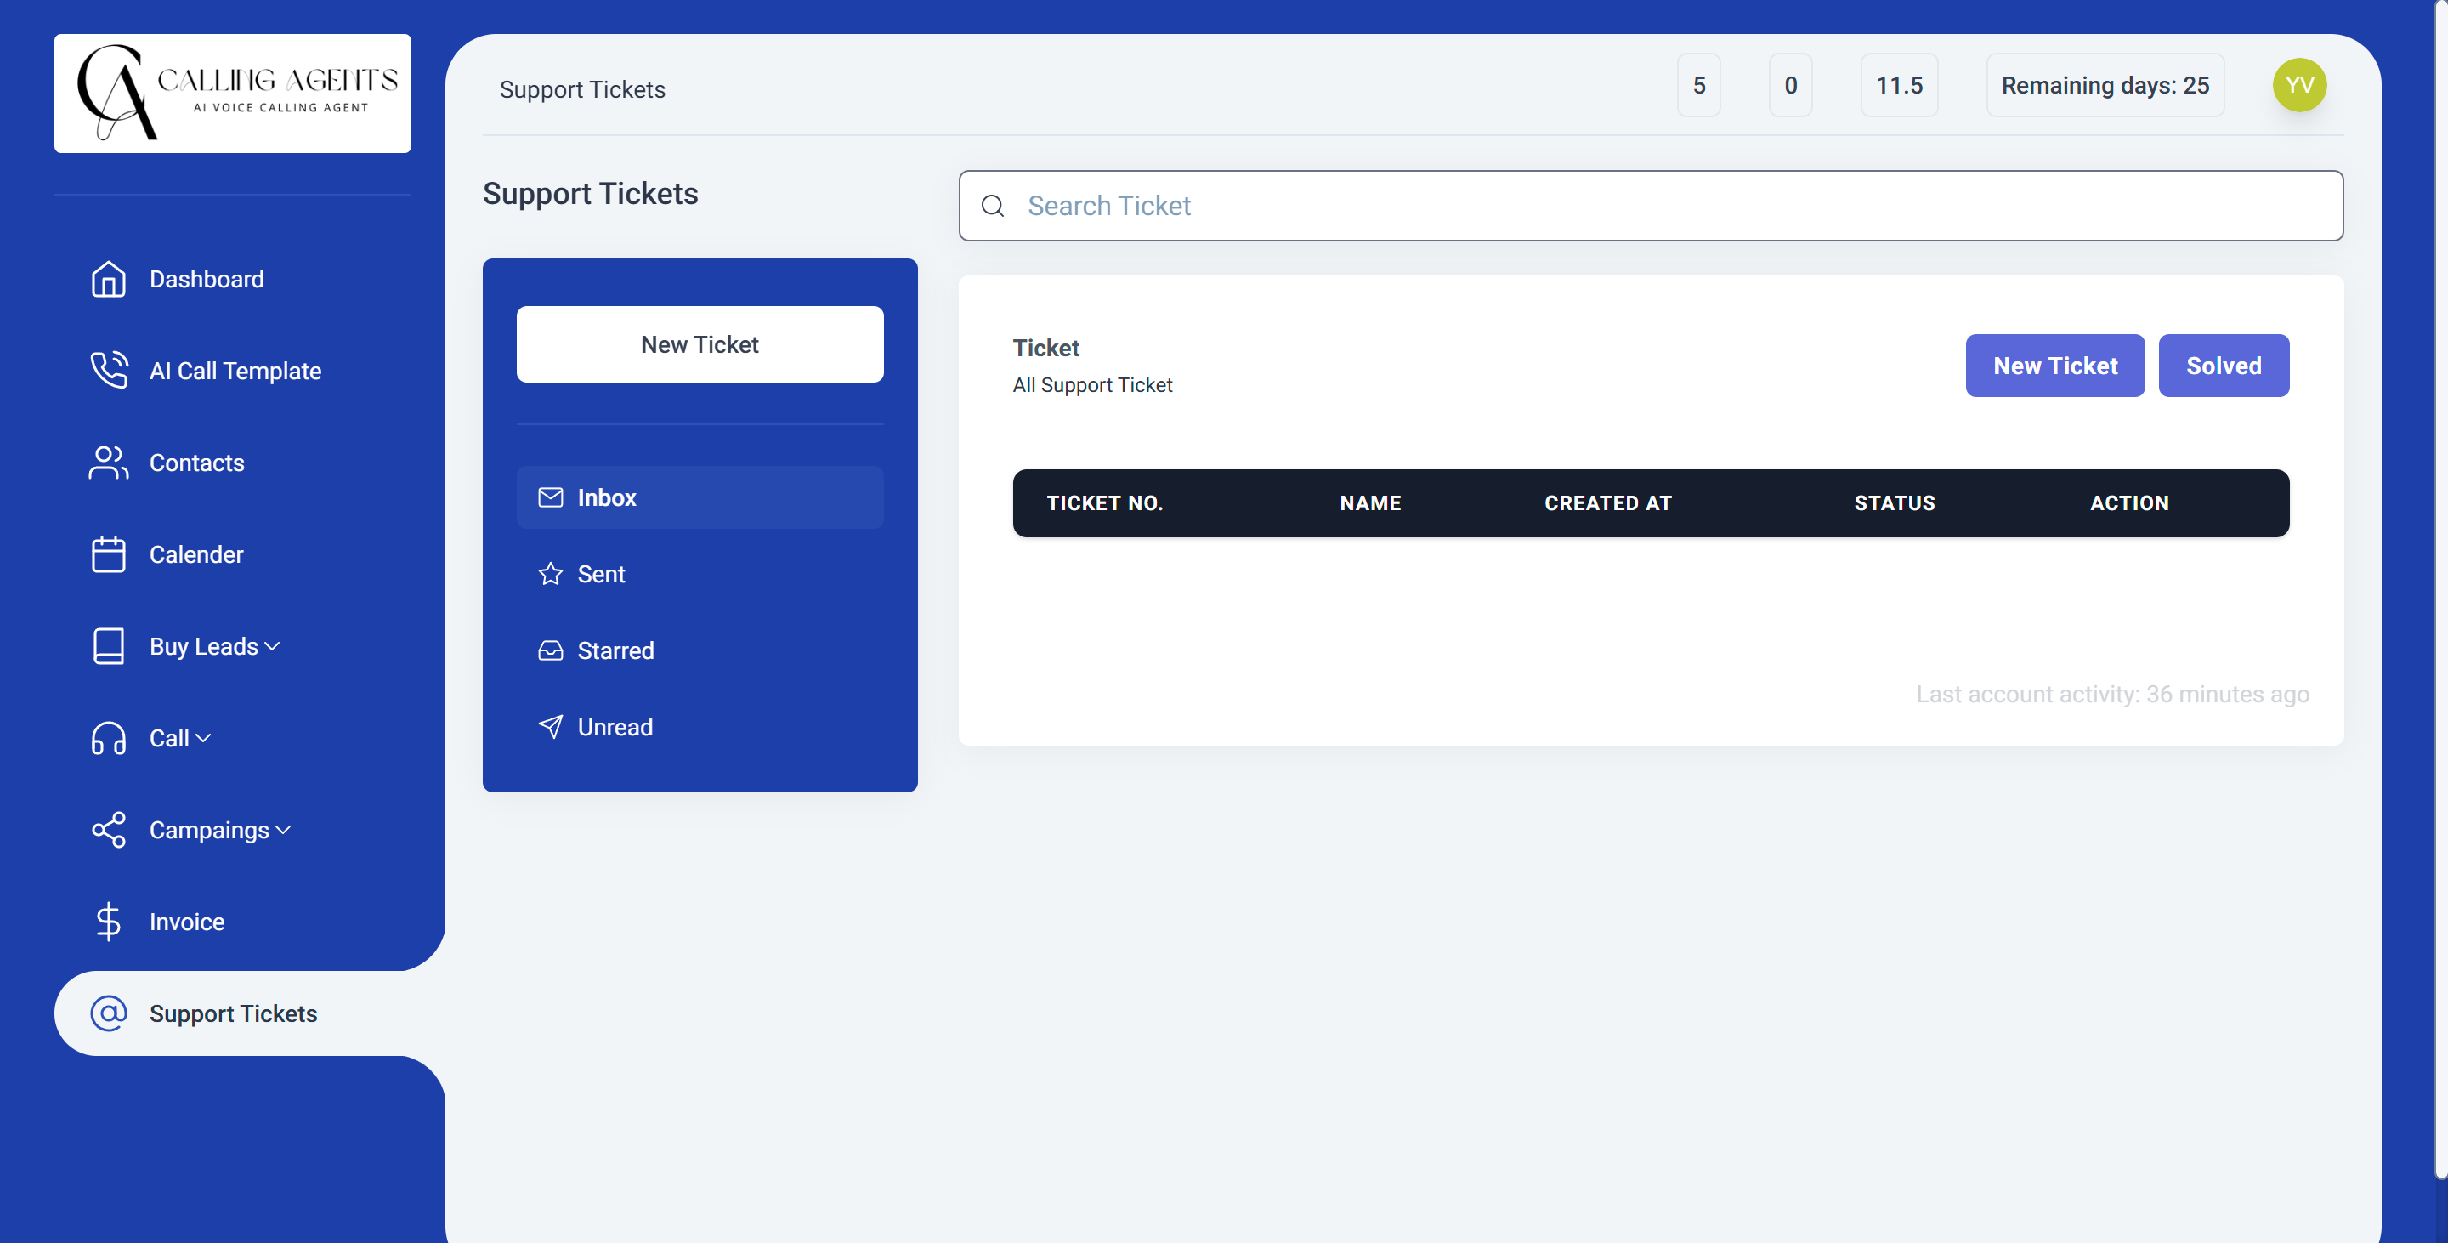Click the Calling Agents logo
Viewport: 2448px width, 1243px height.
click(x=233, y=94)
